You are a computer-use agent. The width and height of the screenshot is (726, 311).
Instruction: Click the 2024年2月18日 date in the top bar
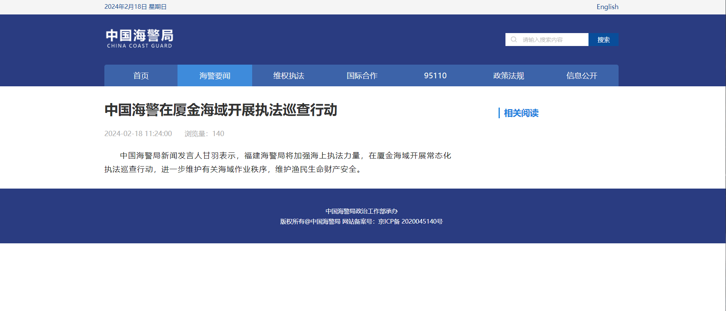point(135,7)
